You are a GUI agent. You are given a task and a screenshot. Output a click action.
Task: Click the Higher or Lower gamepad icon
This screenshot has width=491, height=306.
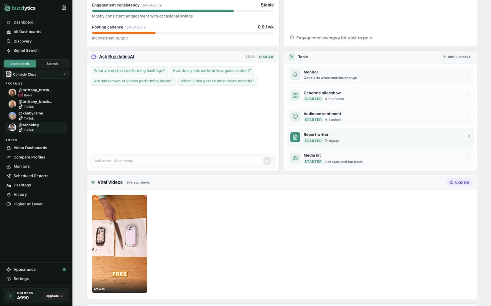(9, 204)
